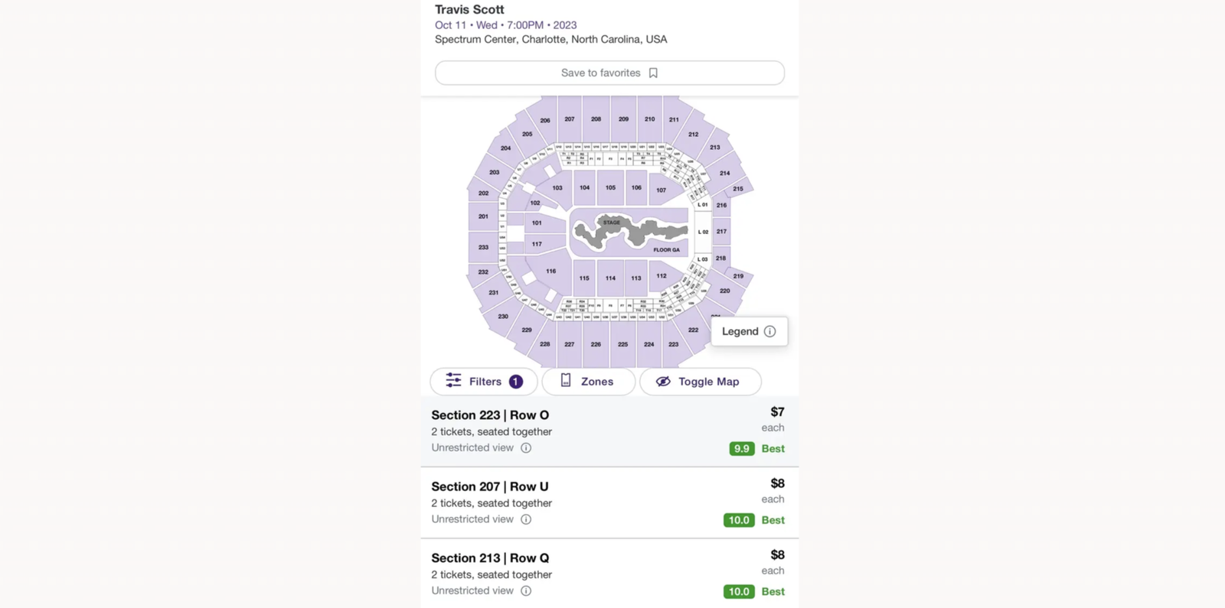Select section 103 on the seating map
The image size is (1225, 608).
[557, 187]
